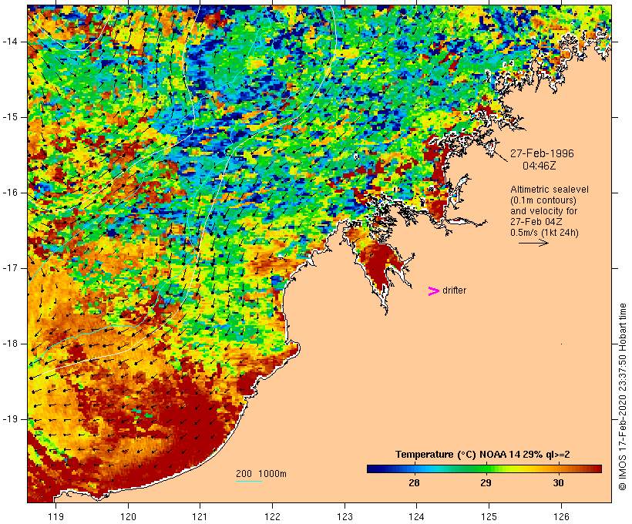The image size is (632, 524).
Task: Click the '-17' latitude axis label
Action: pyautogui.click(x=9, y=268)
